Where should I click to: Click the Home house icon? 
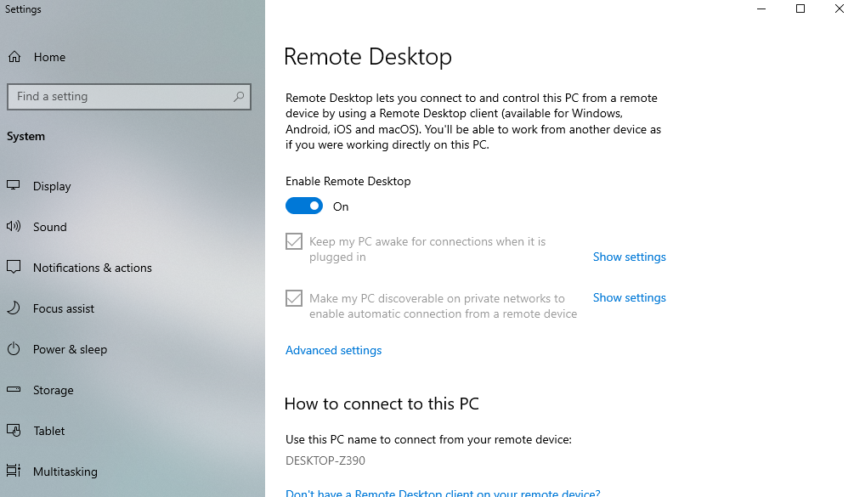(14, 57)
